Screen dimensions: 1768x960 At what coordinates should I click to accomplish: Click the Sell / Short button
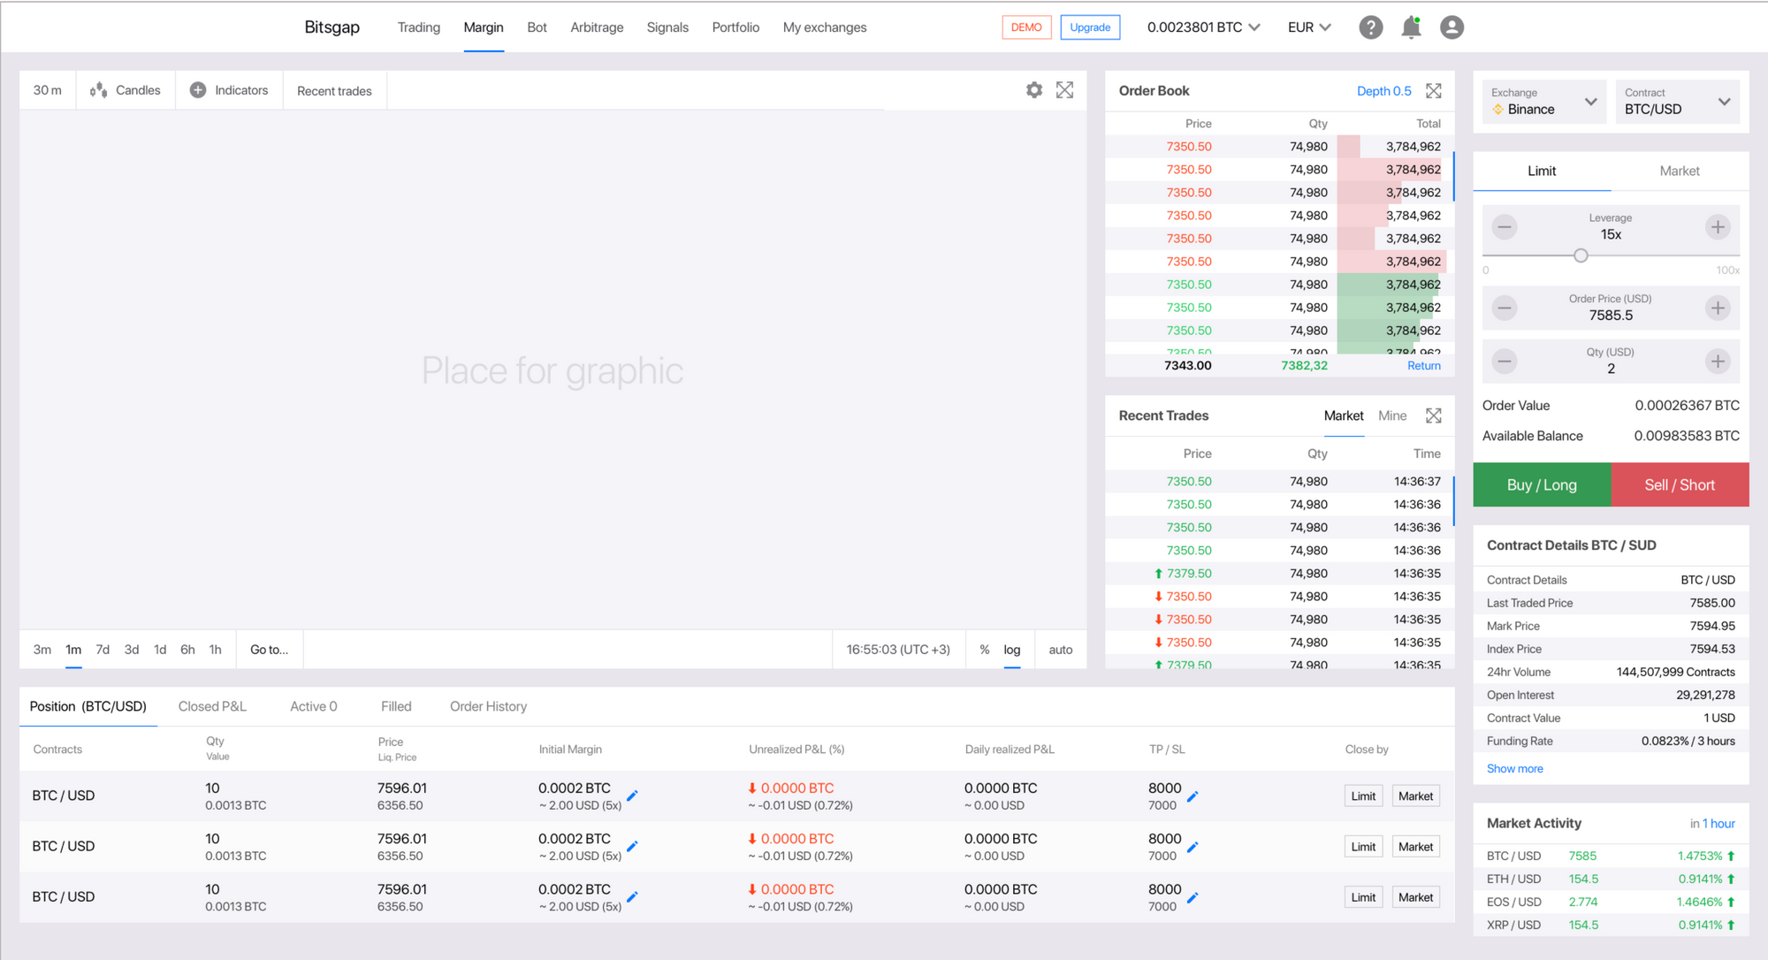click(1680, 484)
